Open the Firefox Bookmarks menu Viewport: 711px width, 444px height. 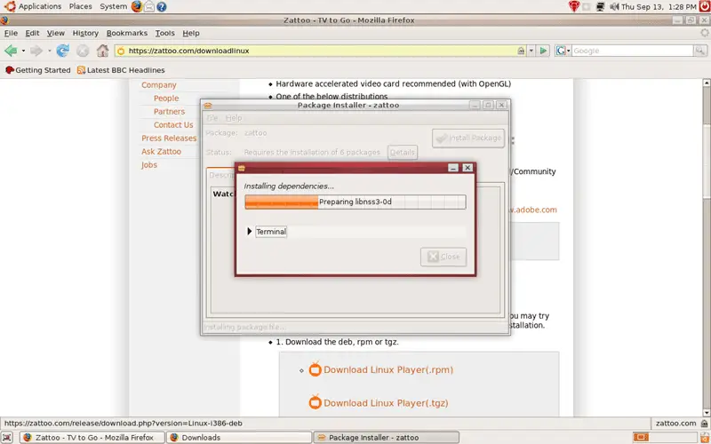coord(127,33)
